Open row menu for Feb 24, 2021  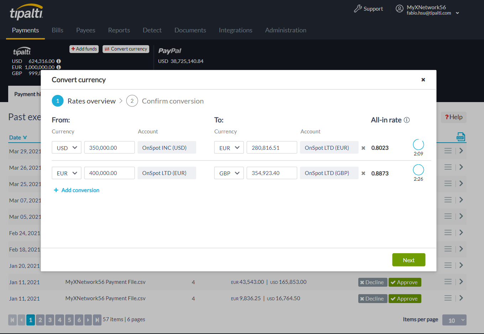448,233
